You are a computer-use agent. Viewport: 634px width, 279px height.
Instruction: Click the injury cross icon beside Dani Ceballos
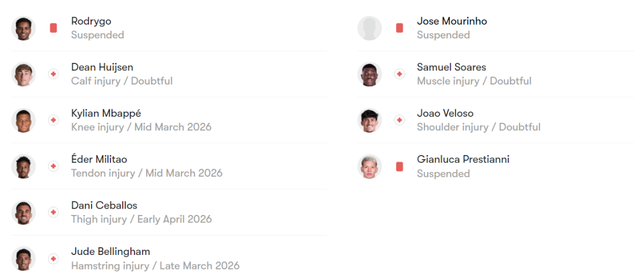click(x=53, y=213)
